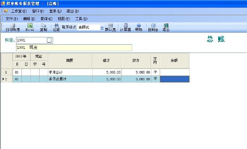This screenshot has height=149, width=247.
Task: Open the 登录 menu
Action: (55, 11)
